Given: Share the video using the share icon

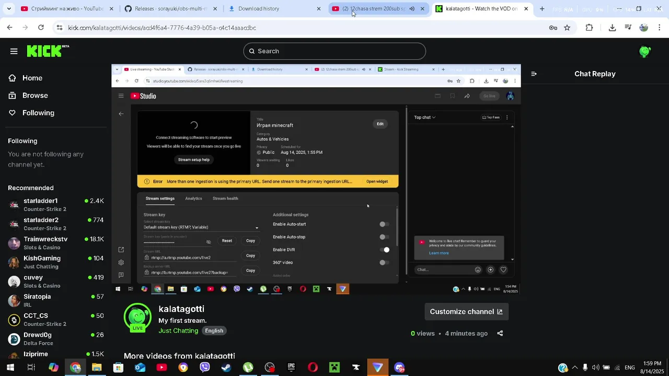Looking at the screenshot, I should click(x=500, y=333).
